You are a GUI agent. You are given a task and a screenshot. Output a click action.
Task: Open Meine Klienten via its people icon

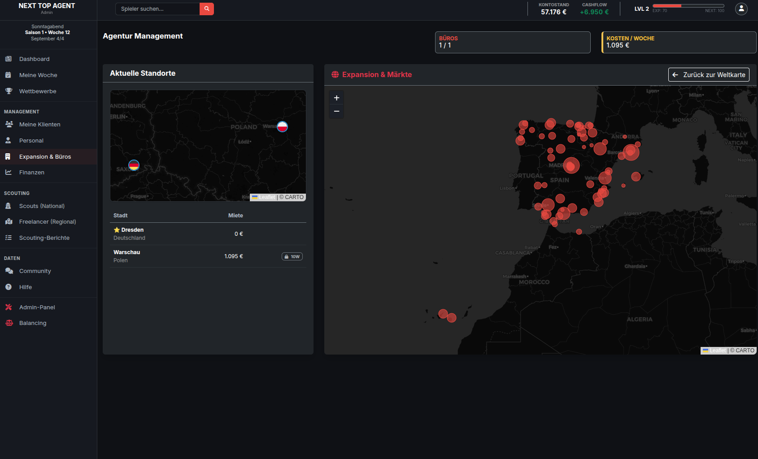(x=8, y=124)
